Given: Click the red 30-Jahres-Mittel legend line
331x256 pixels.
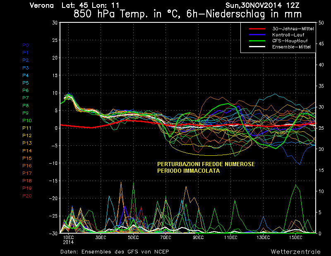Looking at the screenshot, I should (257, 29).
